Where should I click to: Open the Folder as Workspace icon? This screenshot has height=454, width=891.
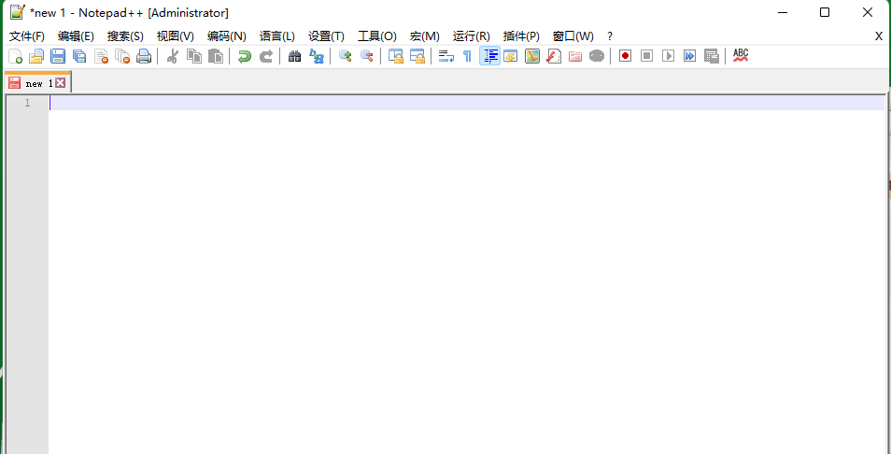575,56
